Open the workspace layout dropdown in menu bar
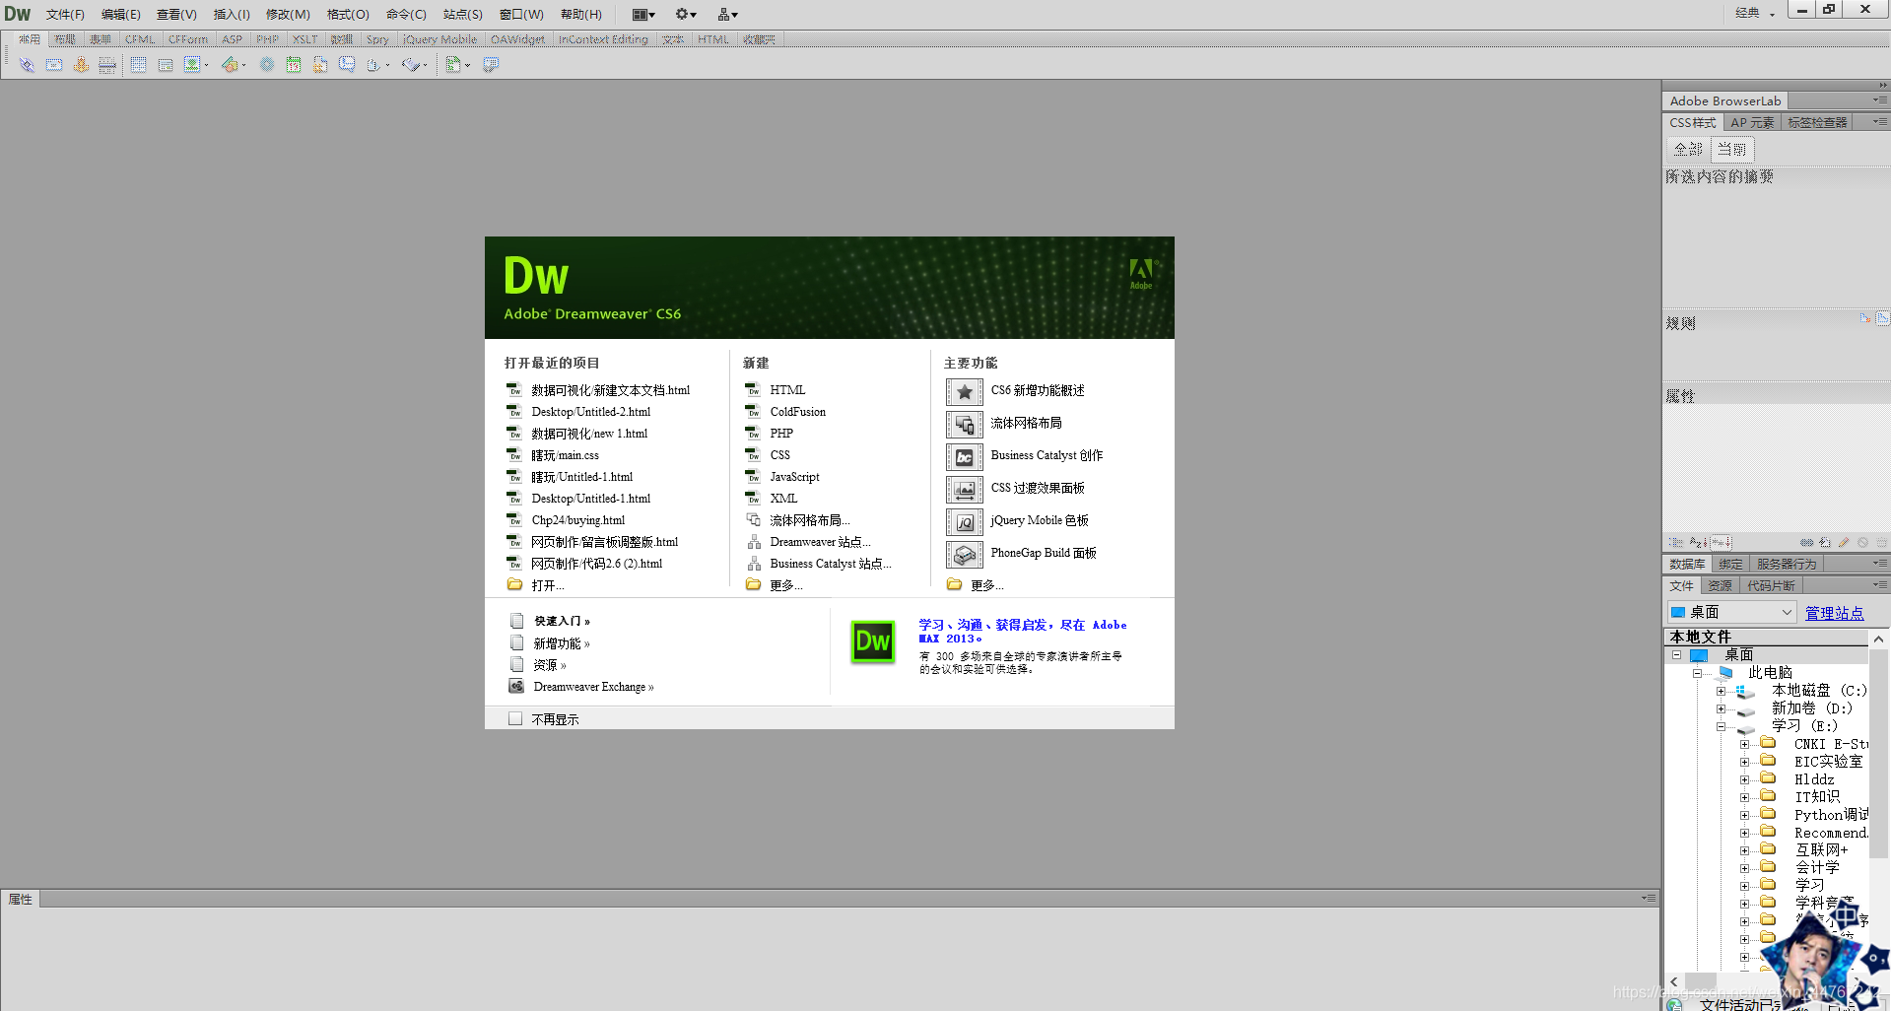Image resolution: width=1891 pixels, height=1011 pixels. click(643, 14)
